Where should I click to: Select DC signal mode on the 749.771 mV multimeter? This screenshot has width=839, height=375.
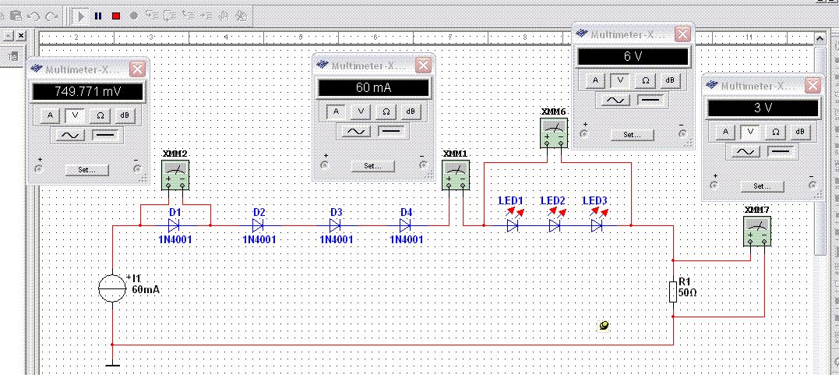pyautogui.click(x=104, y=136)
